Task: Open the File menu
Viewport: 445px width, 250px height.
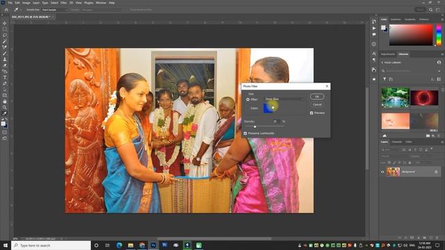Action: [10, 3]
